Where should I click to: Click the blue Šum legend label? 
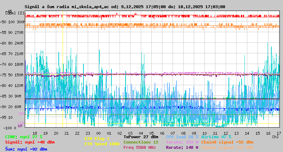tap(26, 149)
